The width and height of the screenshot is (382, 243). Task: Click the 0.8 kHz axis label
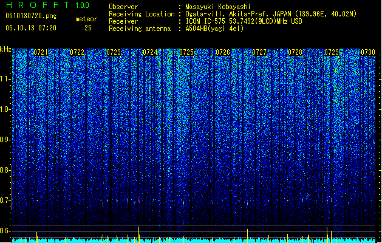(x=5, y=170)
